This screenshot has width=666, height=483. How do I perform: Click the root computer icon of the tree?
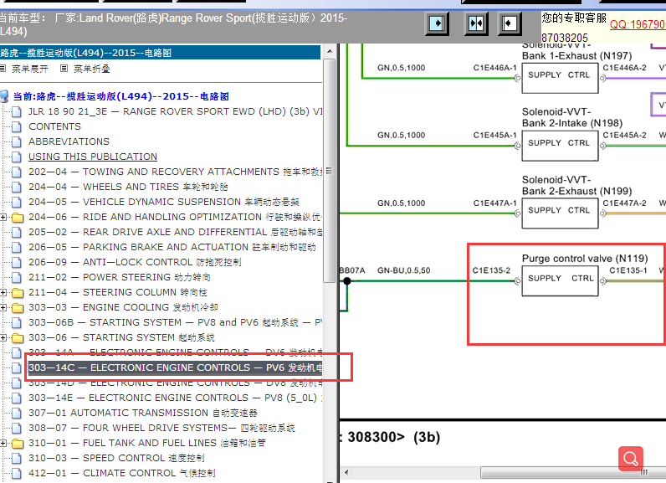point(5,96)
